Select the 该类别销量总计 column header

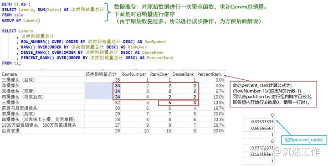(102, 74)
